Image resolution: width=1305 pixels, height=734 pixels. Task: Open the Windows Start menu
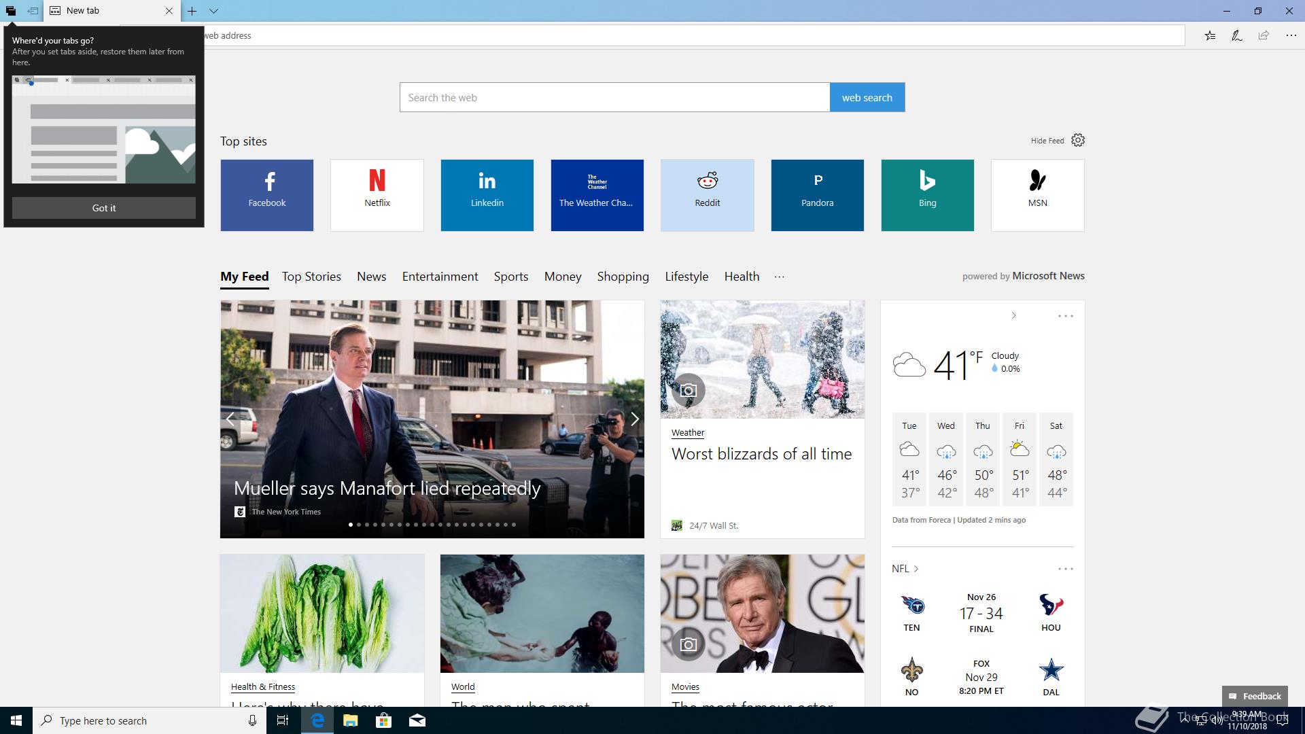tap(16, 720)
